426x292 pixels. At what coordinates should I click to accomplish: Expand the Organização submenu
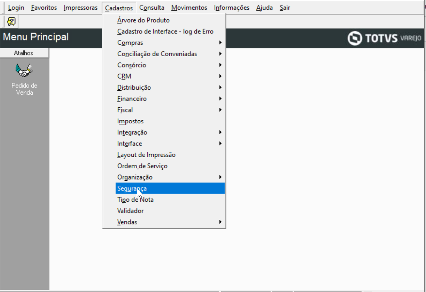pos(170,177)
